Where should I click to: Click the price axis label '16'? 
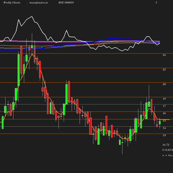click(x=164, y=113)
